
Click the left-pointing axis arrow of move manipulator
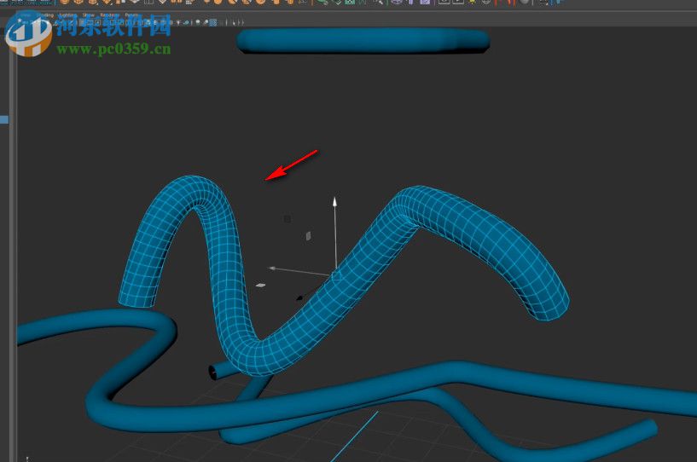tap(273, 269)
